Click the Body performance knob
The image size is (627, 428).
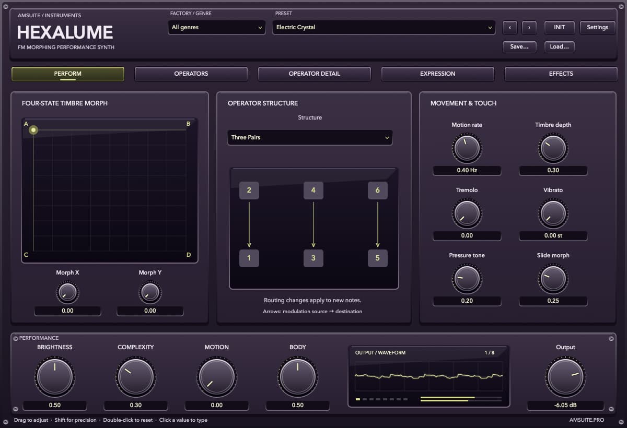298,376
